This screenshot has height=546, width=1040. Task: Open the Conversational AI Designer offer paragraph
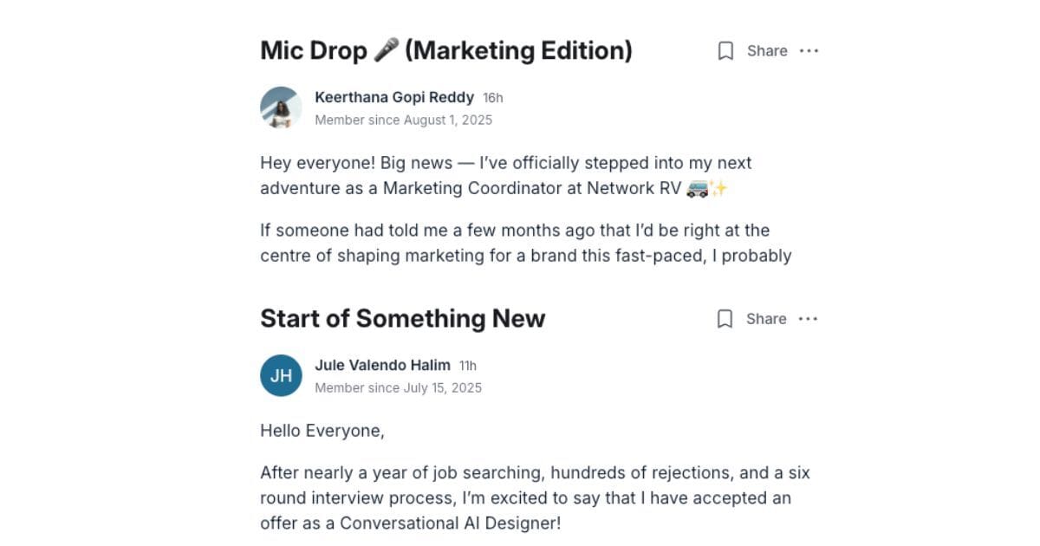[x=525, y=498]
